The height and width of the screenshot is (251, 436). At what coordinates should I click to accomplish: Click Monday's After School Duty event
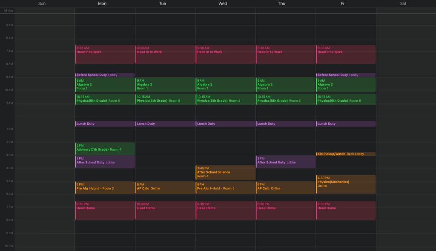click(x=105, y=162)
